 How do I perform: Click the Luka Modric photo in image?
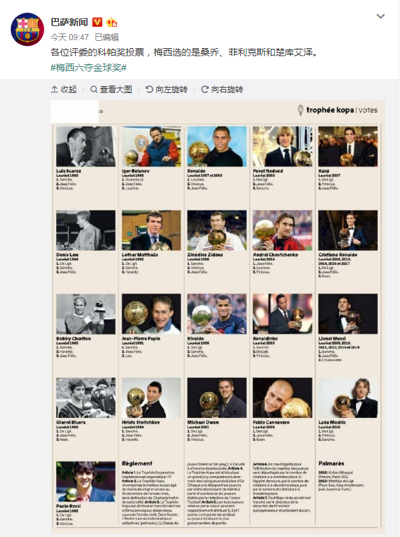click(348, 398)
